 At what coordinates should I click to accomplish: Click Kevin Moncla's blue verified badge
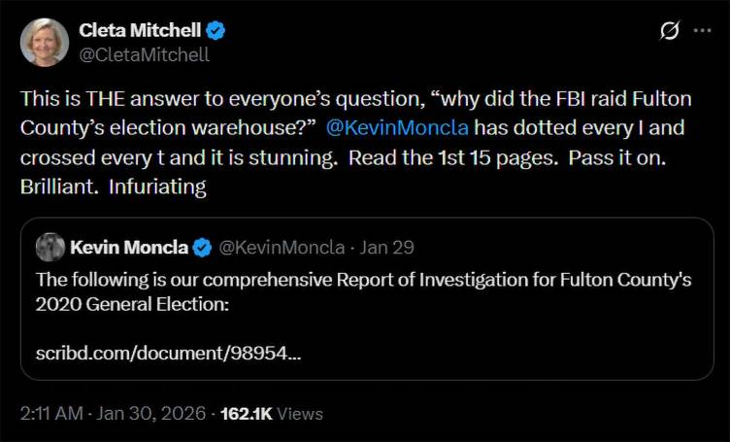coord(203,248)
